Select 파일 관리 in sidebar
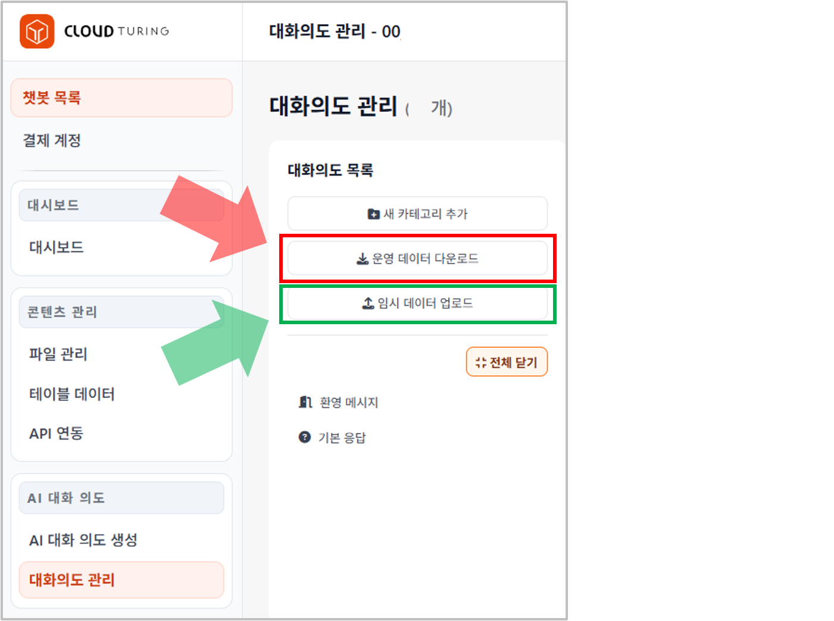 [58, 354]
